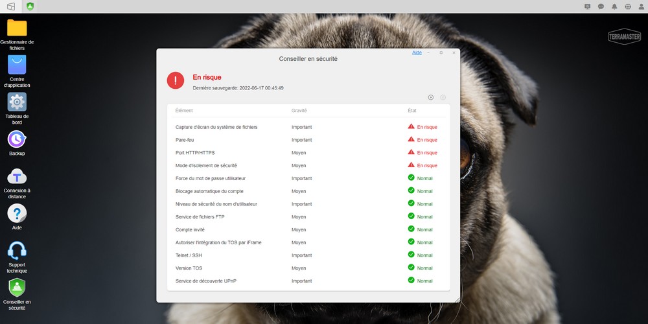This screenshot has height=324, width=648.
Task: Select the Pare-feu row
Action: (308, 140)
